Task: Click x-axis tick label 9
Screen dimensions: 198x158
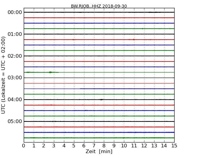Action: [x=114, y=146]
